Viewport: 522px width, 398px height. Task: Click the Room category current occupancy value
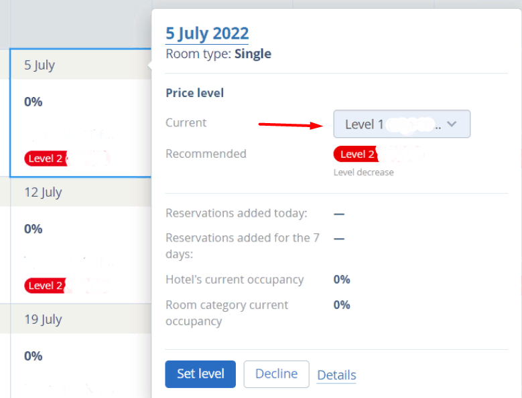(x=342, y=305)
